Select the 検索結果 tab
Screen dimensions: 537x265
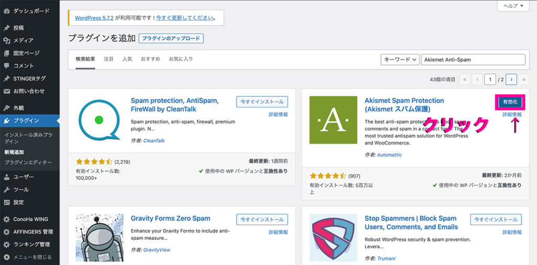pos(85,59)
